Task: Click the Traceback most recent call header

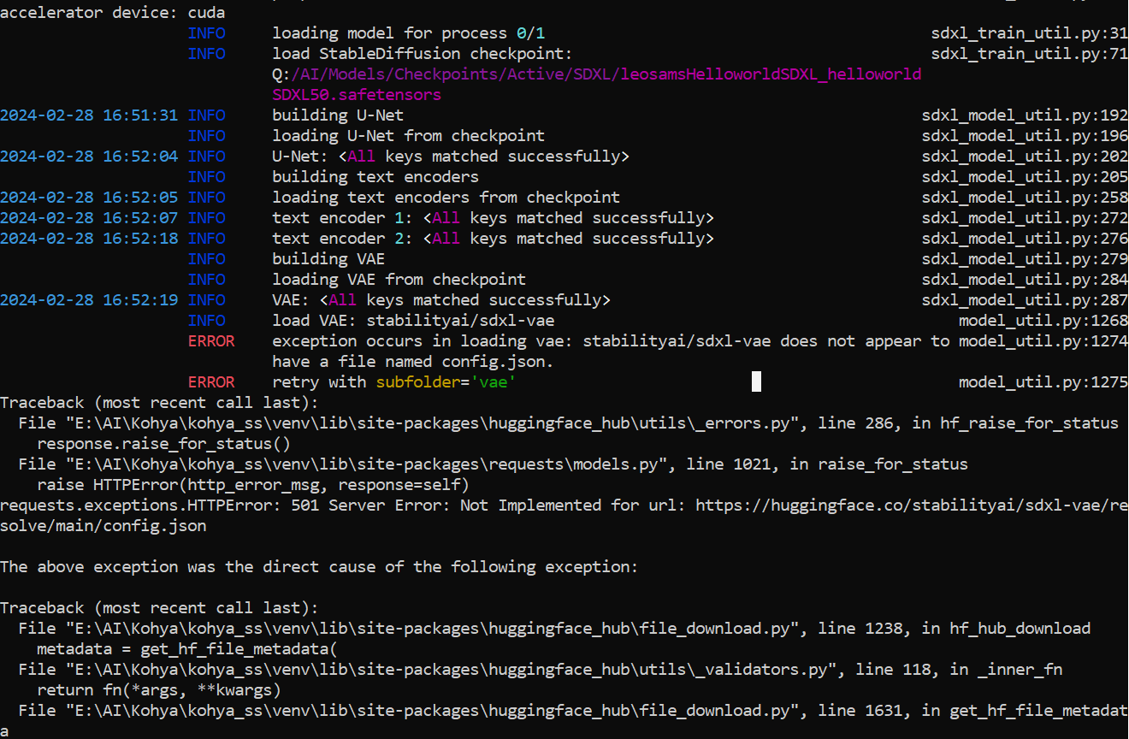Action: click(x=158, y=402)
